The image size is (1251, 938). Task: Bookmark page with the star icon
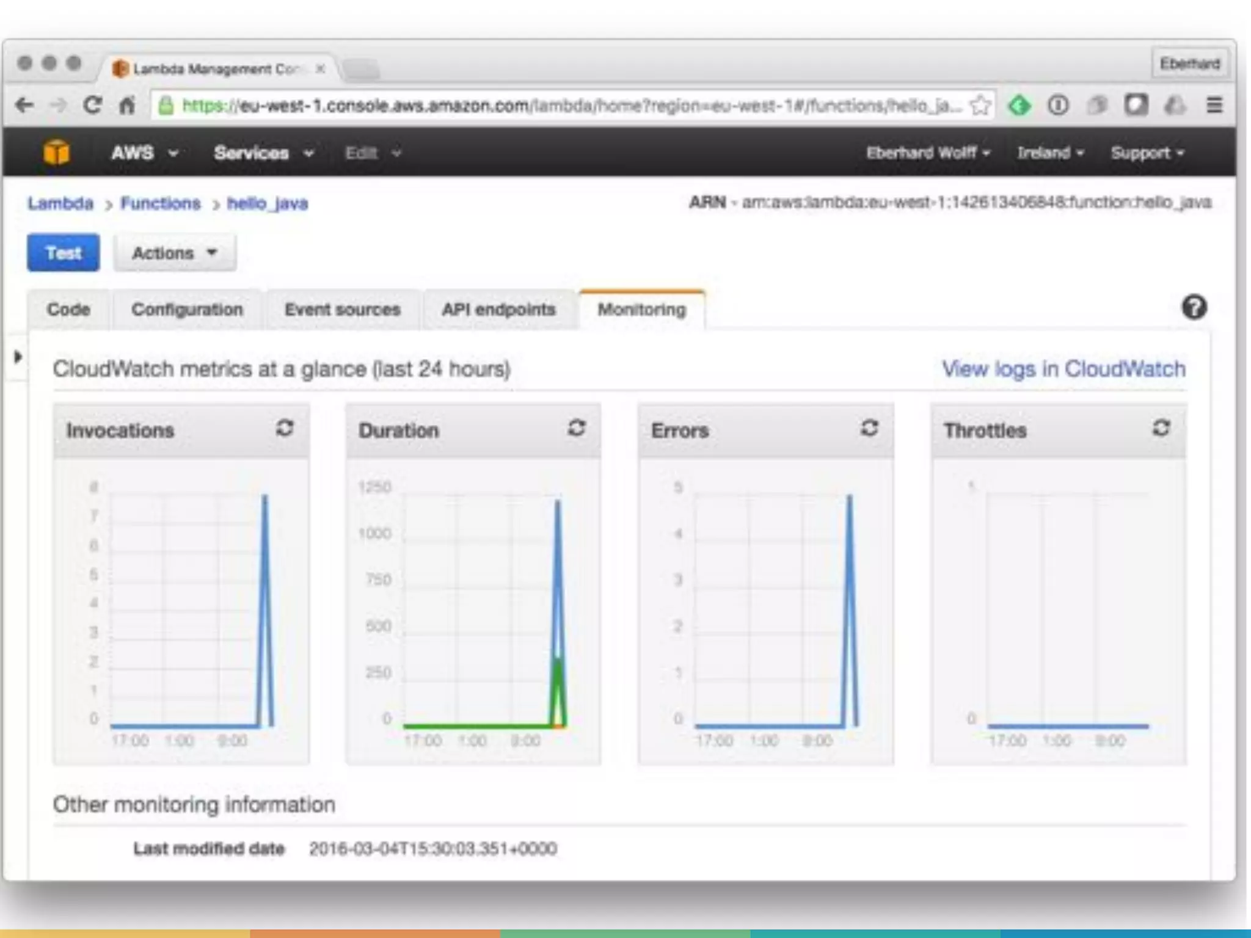click(x=980, y=106)
